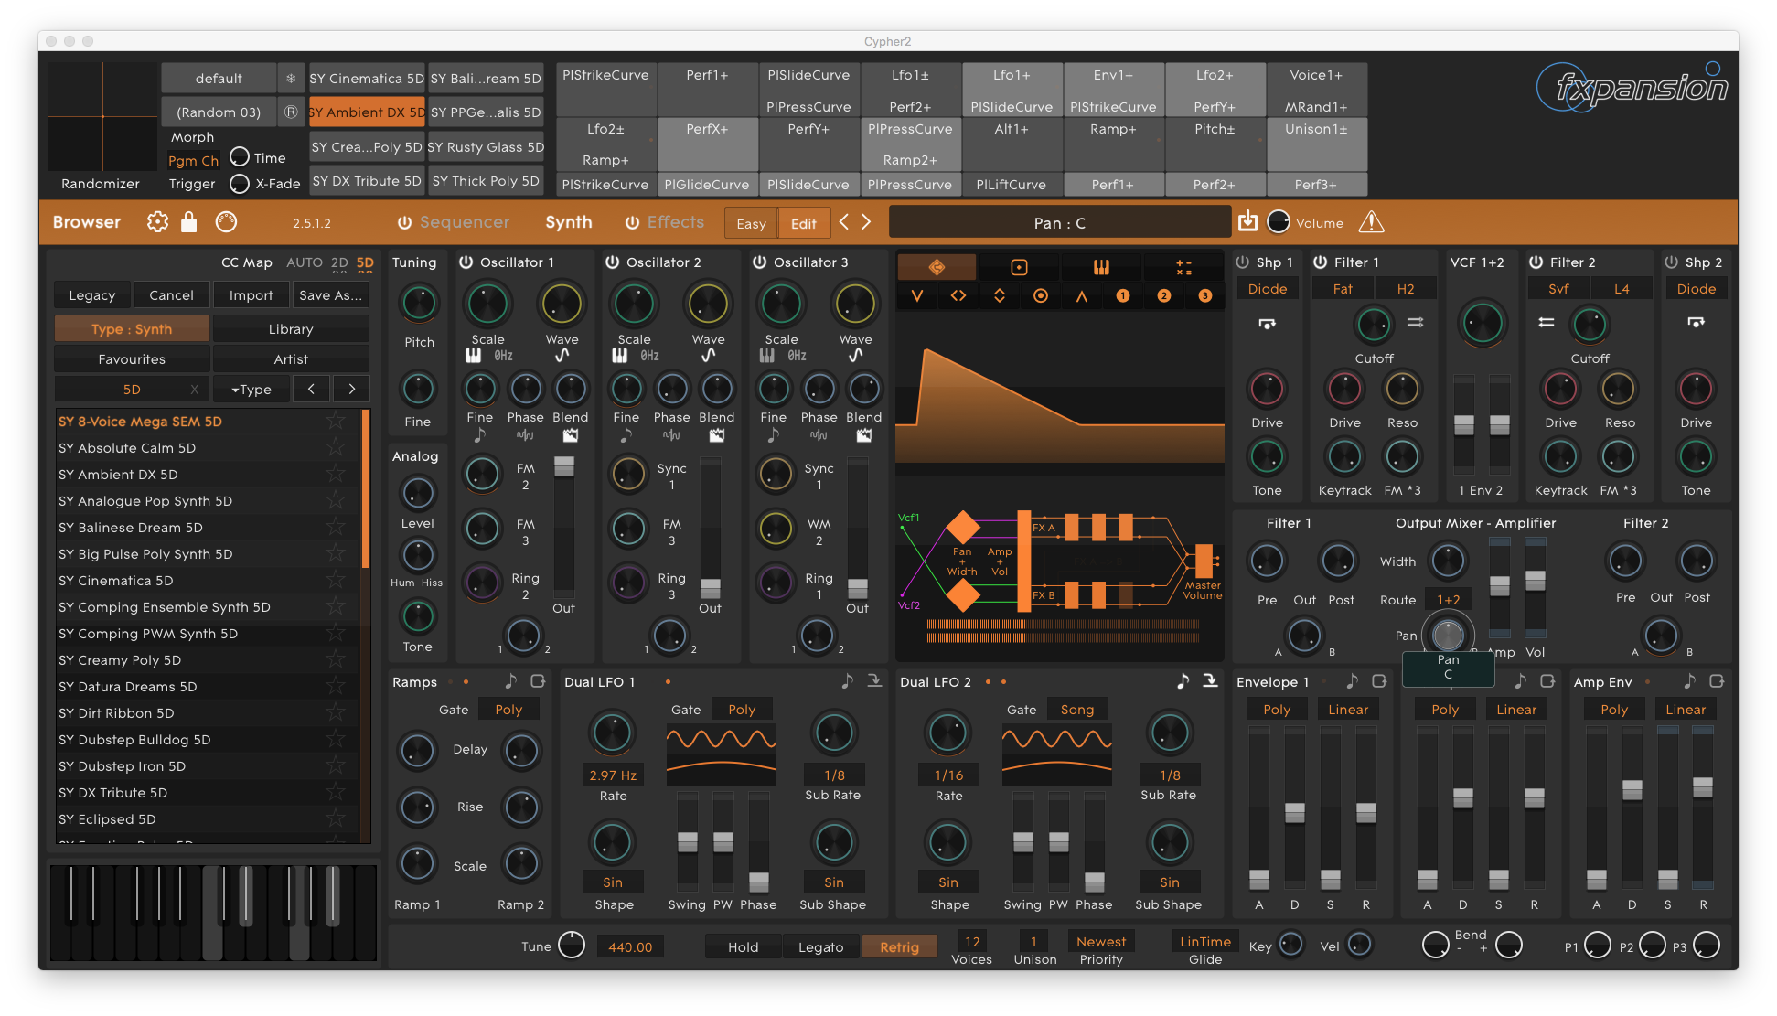Click the Cancel button in browser

(171, 295)
